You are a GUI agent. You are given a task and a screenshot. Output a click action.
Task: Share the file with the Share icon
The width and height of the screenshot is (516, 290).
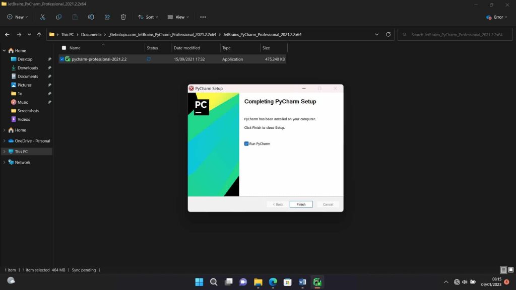click(107, 17)
